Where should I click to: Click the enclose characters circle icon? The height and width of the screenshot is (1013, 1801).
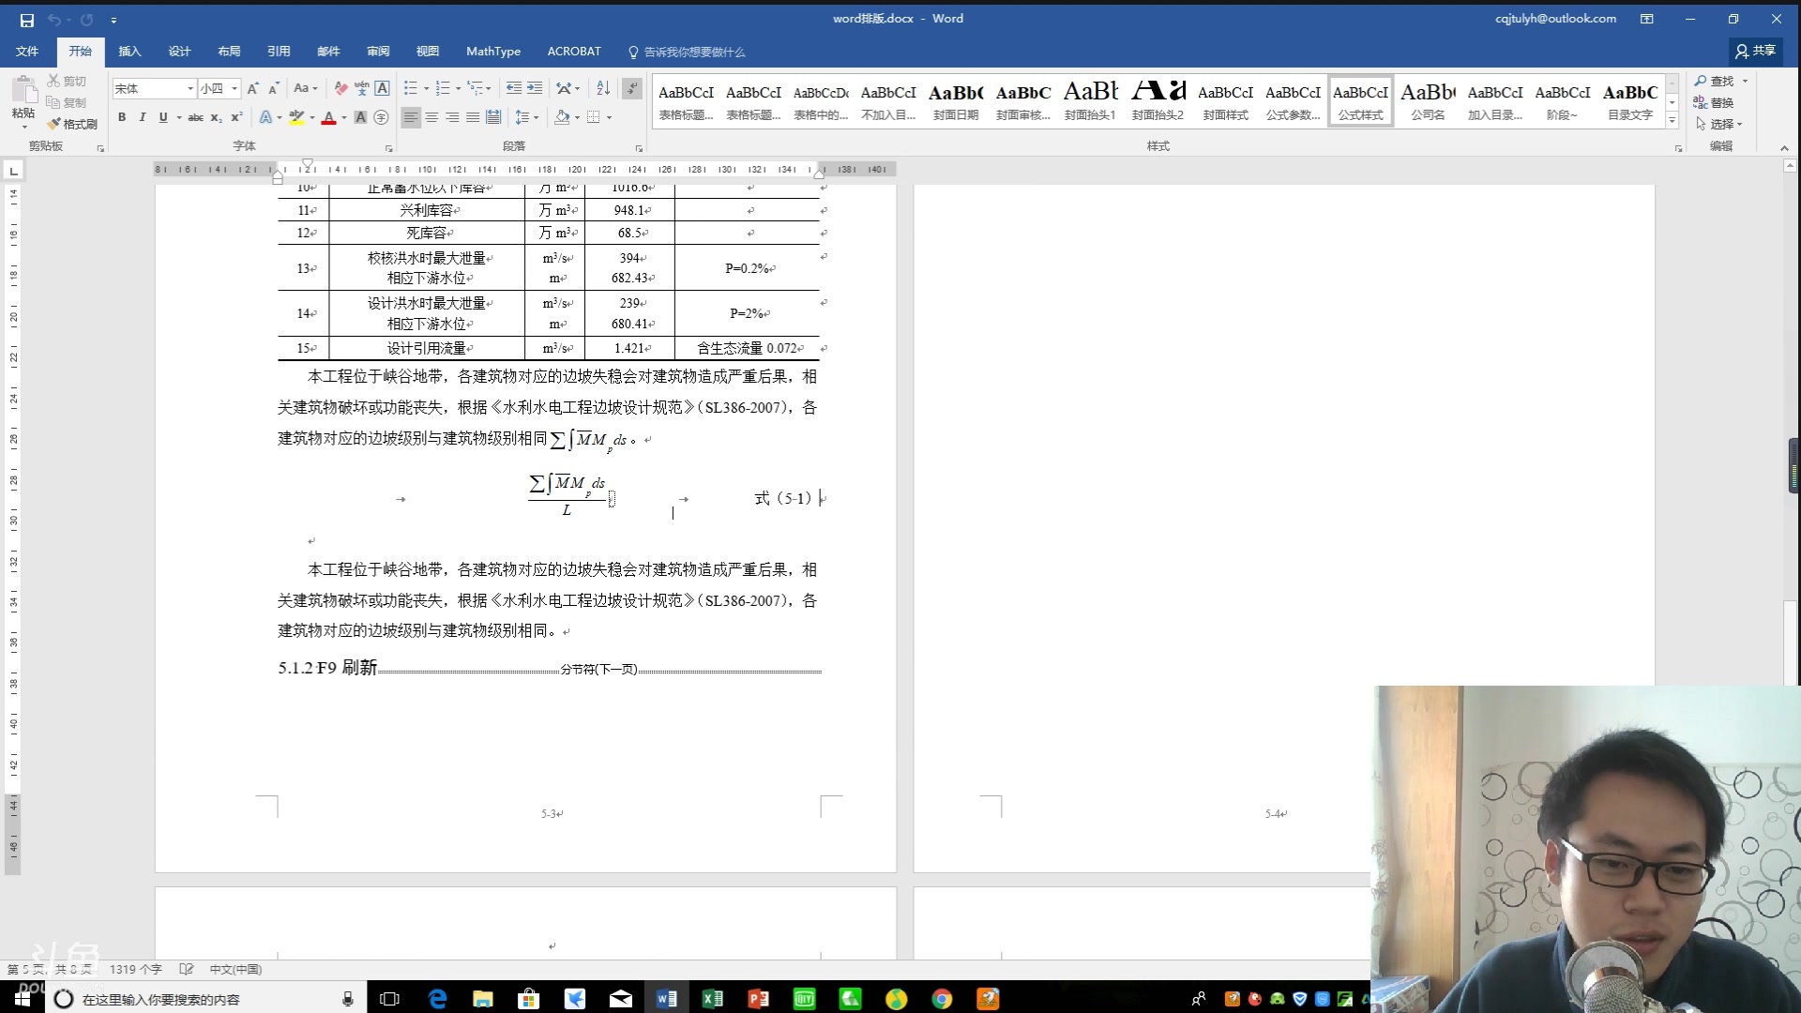coord(381,117)
